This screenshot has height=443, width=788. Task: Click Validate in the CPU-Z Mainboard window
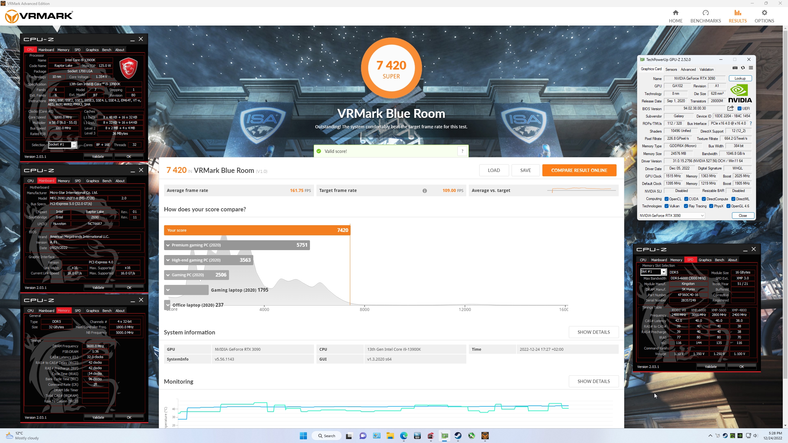98,288
